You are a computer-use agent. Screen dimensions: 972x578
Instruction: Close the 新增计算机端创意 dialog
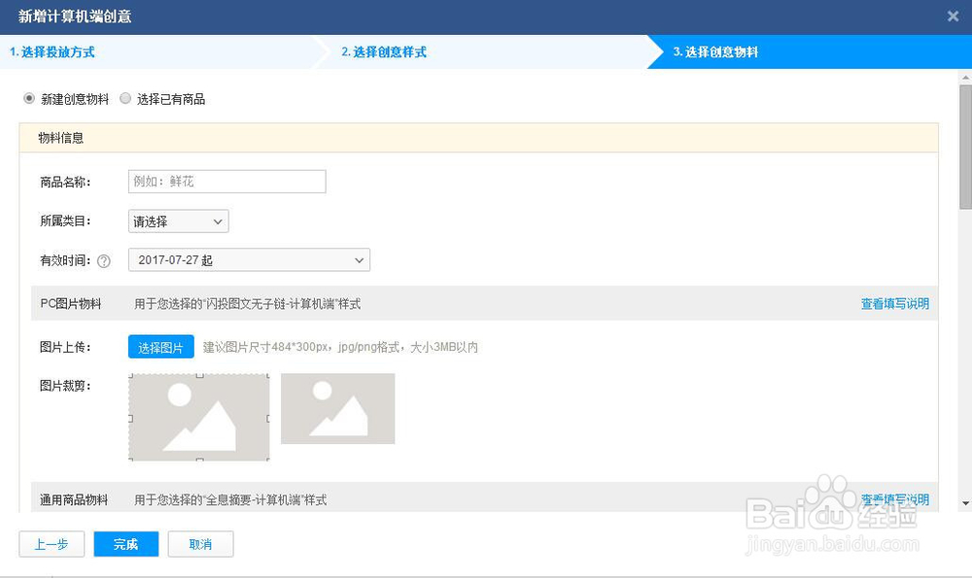951,16
